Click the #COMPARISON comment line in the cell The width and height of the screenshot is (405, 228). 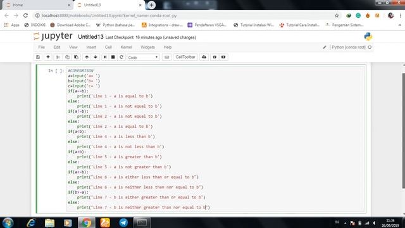pyautogui.click(x=80, y=70)
